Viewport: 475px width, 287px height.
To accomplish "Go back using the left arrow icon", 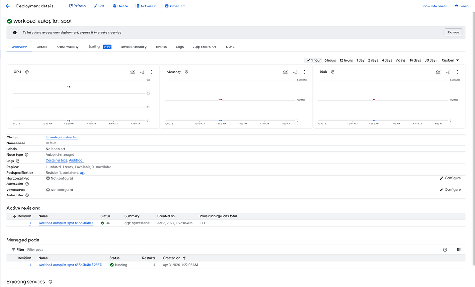I will click(8, 6).
